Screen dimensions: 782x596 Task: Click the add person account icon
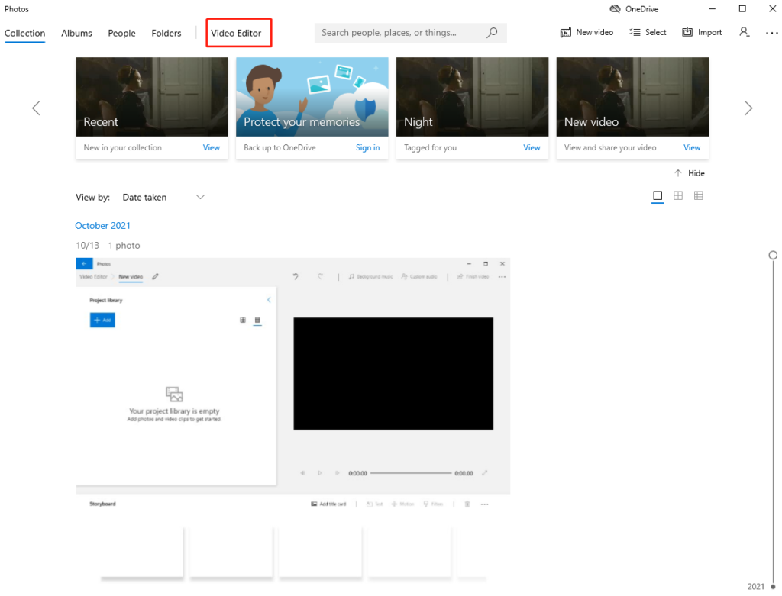coord(745,32)
